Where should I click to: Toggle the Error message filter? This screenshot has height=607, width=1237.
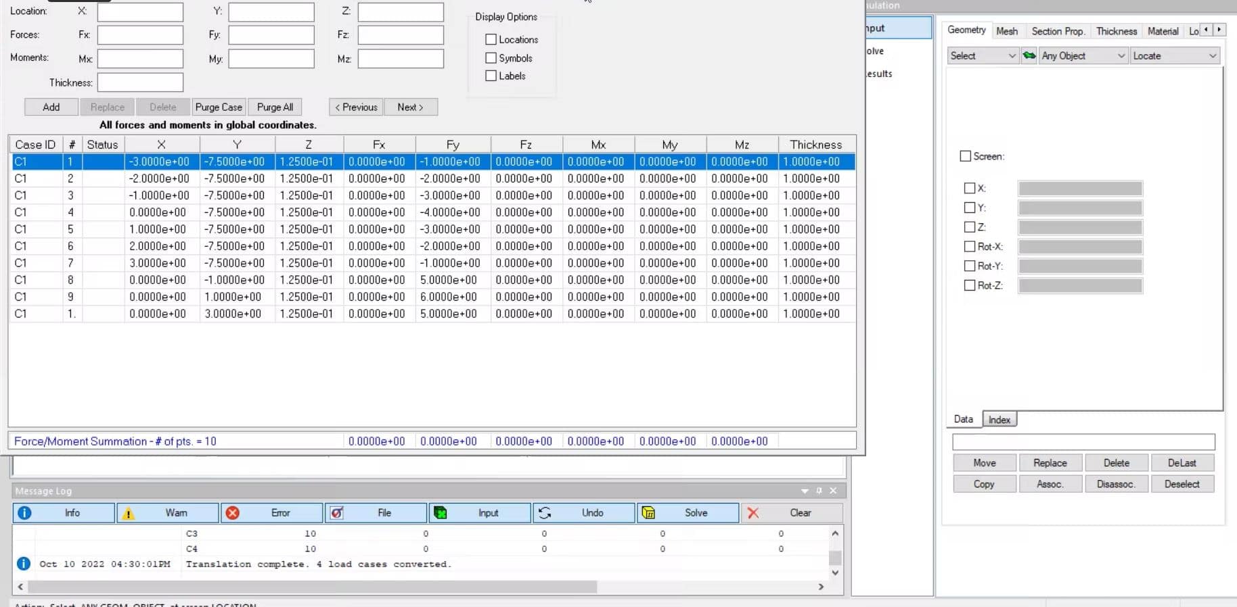(x=272, y=513)
